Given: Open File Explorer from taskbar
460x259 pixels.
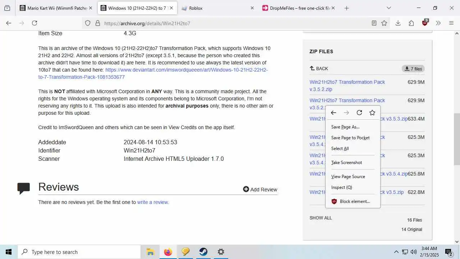Looking at the screenshot, I should point(150,252).
